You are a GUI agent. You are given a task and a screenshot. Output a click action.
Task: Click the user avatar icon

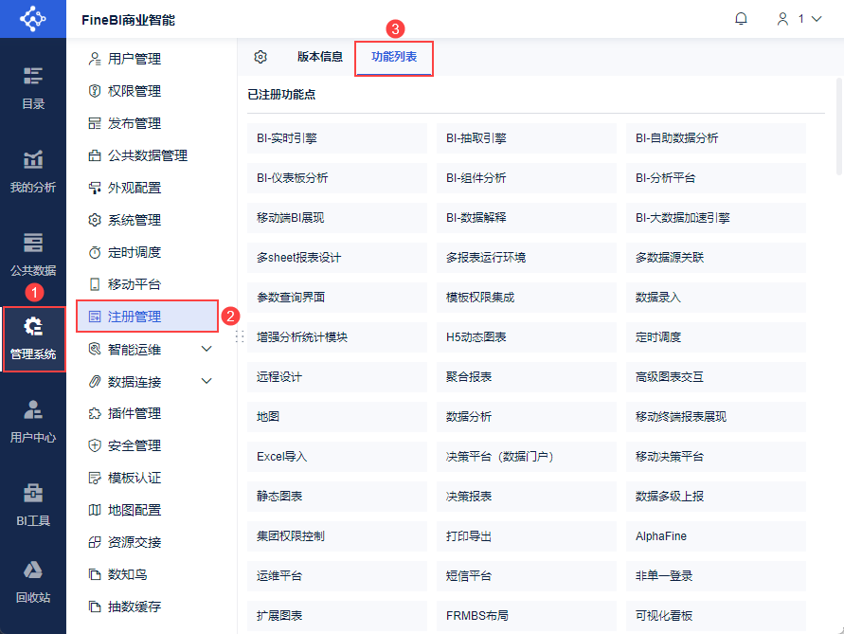[x=782, y=19]
